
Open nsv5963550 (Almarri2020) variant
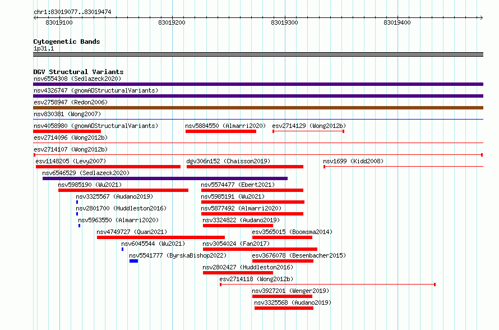click(118, 220)
